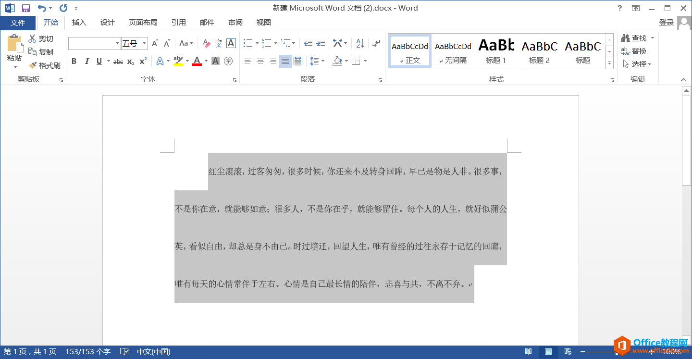
Task: Click the superscript icon
Action: tap(142, 61)
